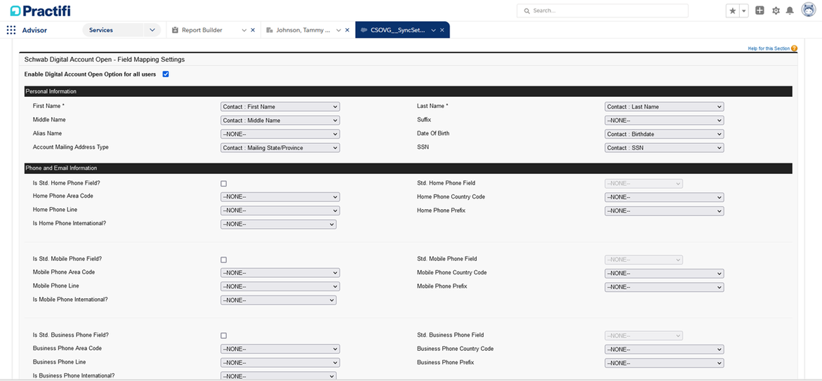This screenshot has height=381, width=822.
Task: Open the Help for this Section link
Action: click(x=769, y=48)
